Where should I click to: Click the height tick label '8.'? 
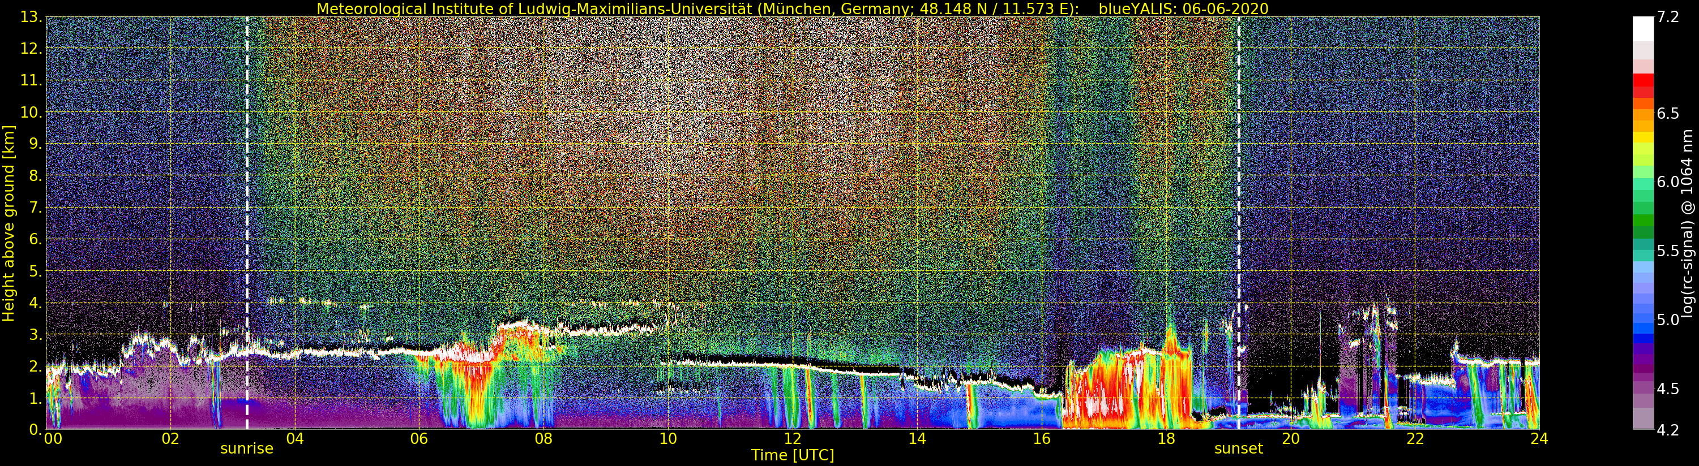tap(36, 176)
